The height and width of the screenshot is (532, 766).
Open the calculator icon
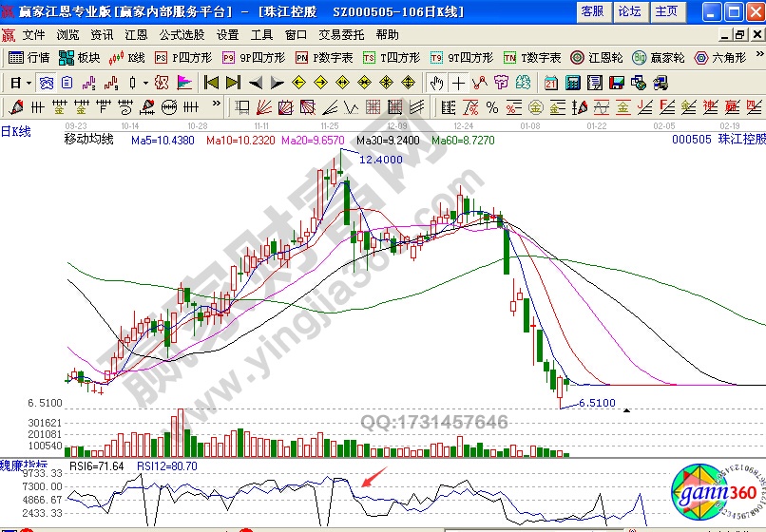pos(572,83)
